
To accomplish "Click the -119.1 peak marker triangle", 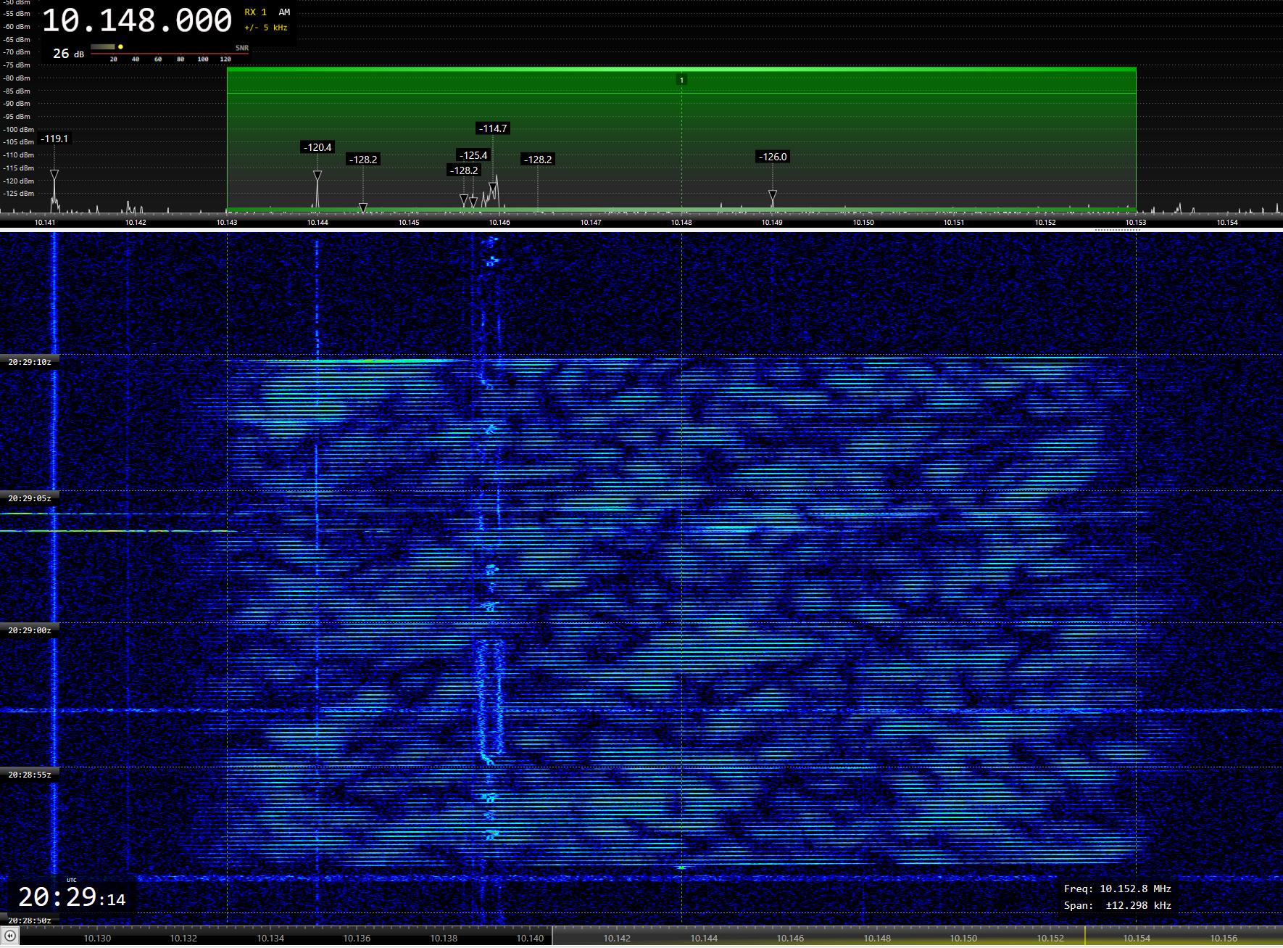I will point(54,175).
